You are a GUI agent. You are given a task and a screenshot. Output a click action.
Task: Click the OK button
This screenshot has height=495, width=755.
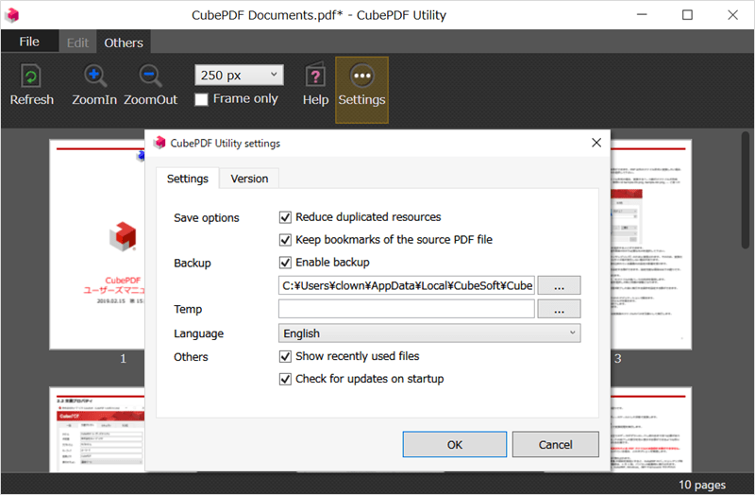click(x=455, y=444)
